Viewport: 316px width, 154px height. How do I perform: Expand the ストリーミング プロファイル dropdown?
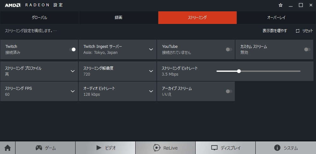click(x=73, y=71)
